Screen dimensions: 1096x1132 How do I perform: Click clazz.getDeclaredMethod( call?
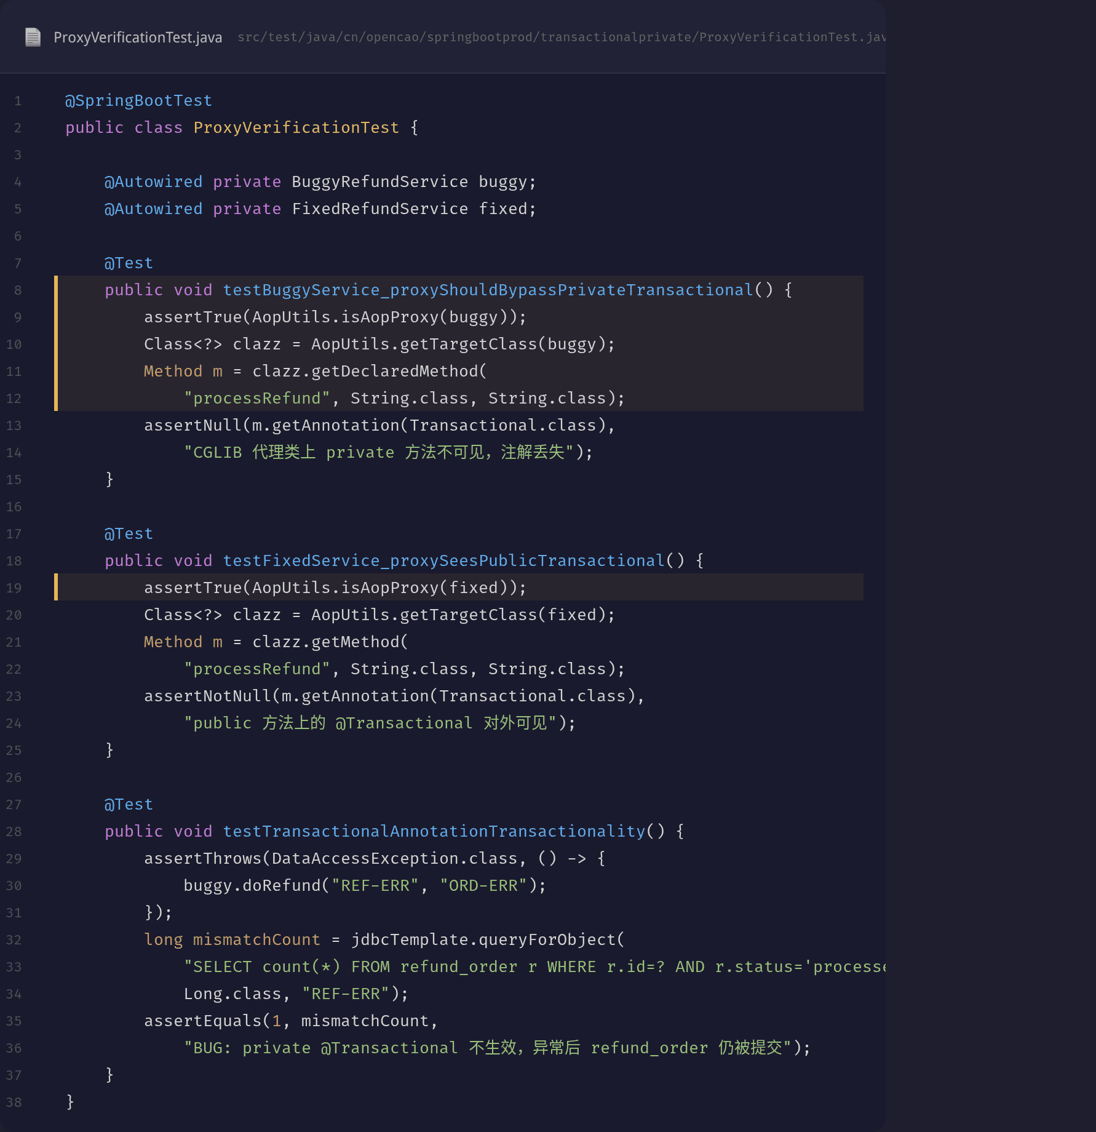point(369,371)
